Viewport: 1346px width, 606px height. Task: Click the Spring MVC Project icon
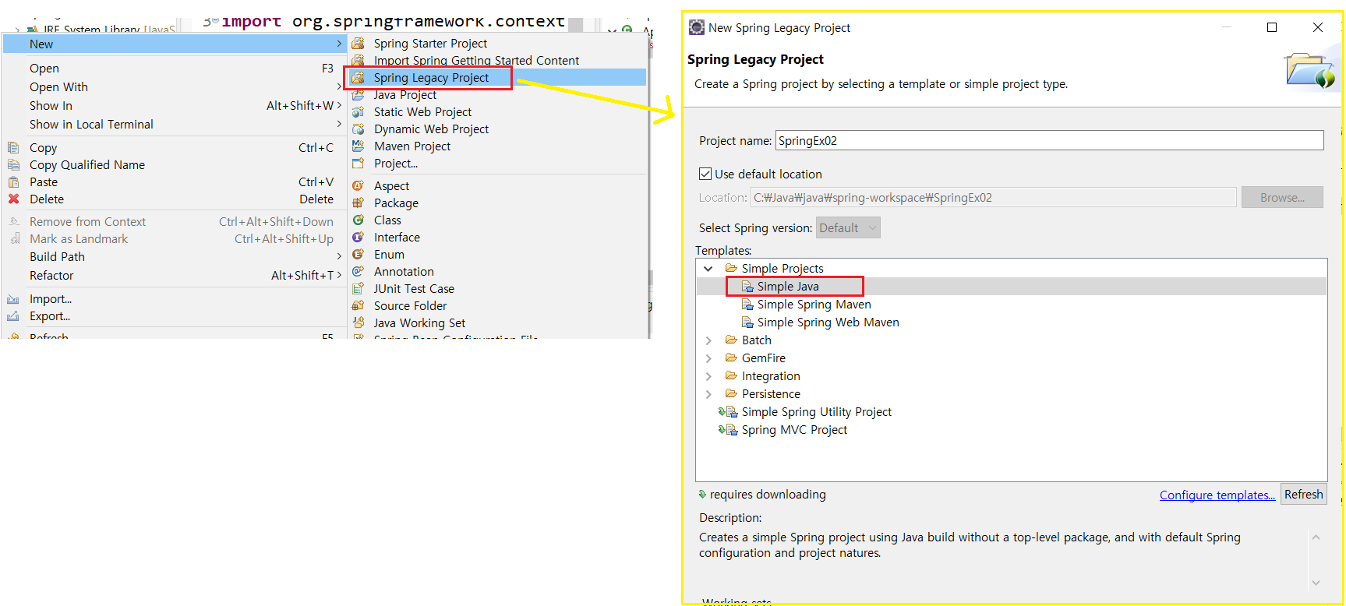[x=728, y=429]
